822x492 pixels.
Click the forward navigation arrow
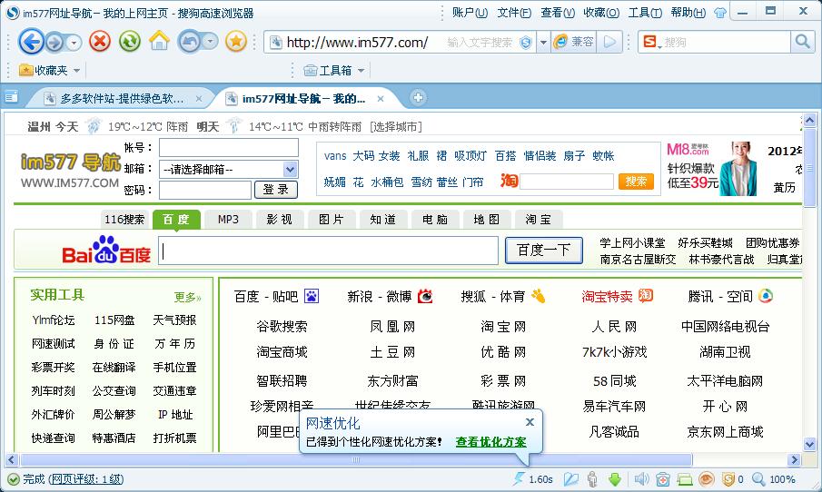pos(54,42)
